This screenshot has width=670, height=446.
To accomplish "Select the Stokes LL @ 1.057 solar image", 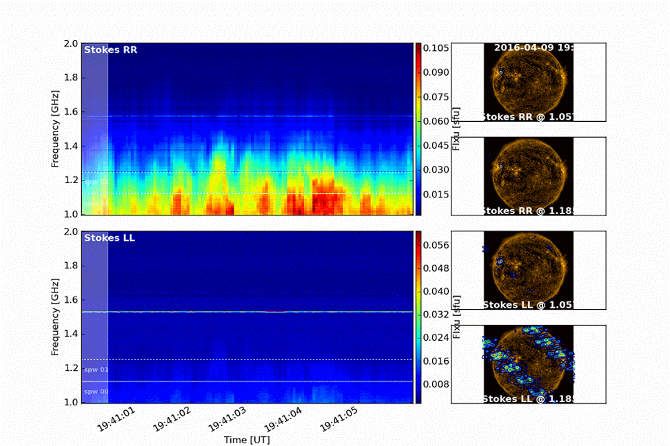I will pos(529,270).
